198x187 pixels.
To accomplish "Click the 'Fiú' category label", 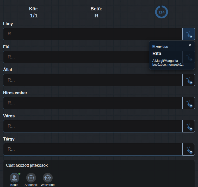I will point(6,47).
